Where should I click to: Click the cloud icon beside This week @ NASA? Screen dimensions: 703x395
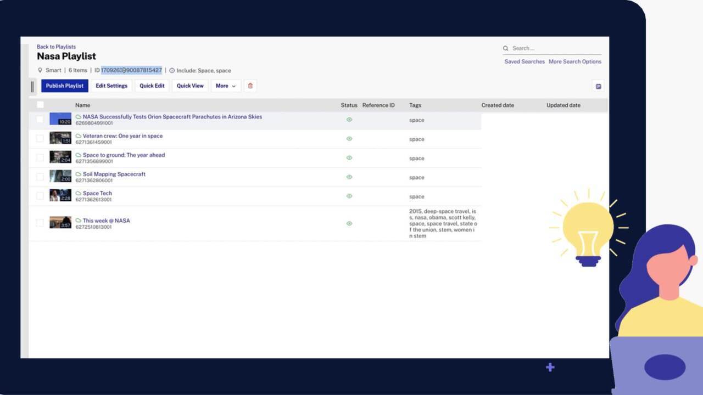pos(79,221)
